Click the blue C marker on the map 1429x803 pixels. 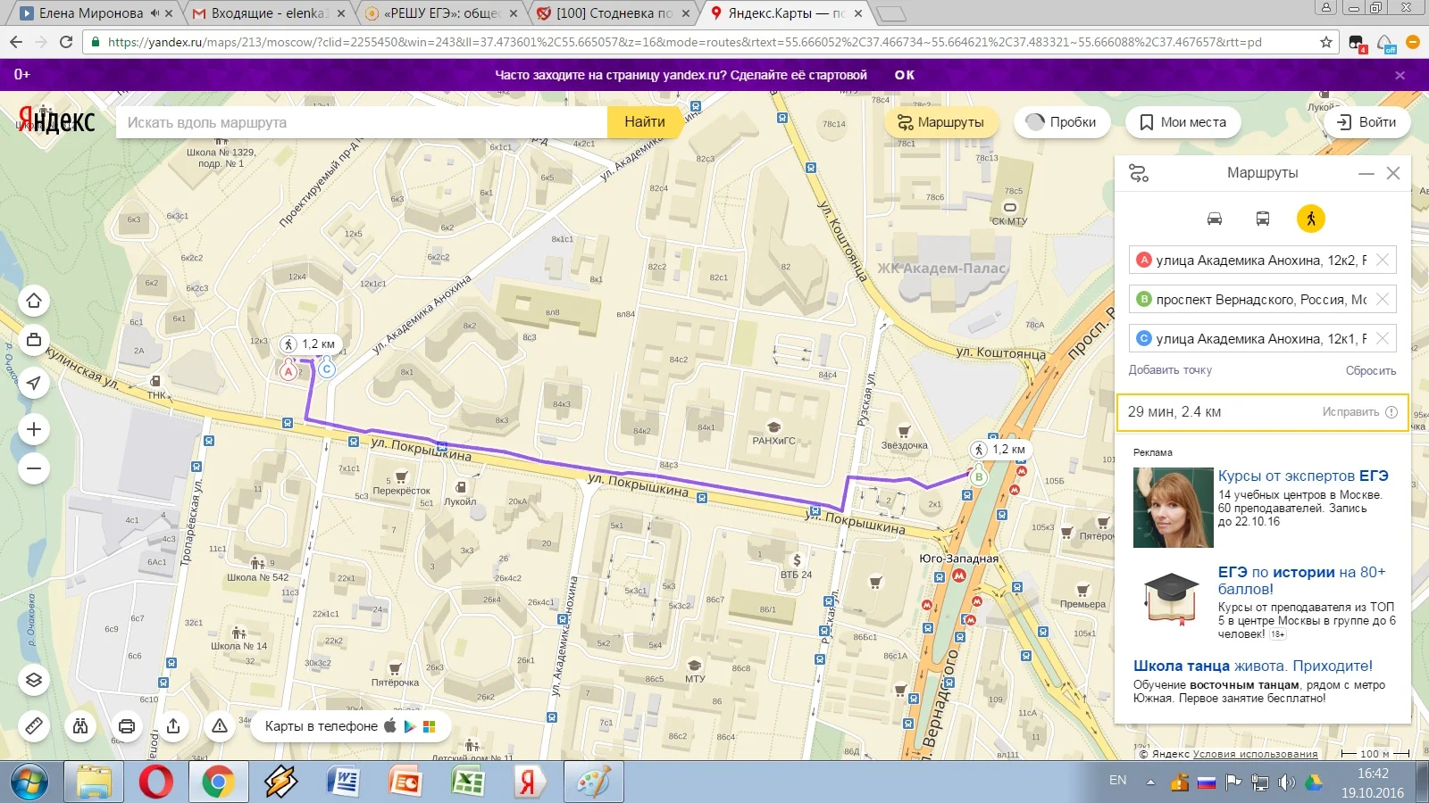pyautogui.click(x=327, y=368)
